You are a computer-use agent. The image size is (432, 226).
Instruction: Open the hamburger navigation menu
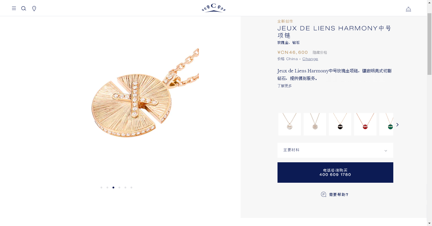(14, 8)
